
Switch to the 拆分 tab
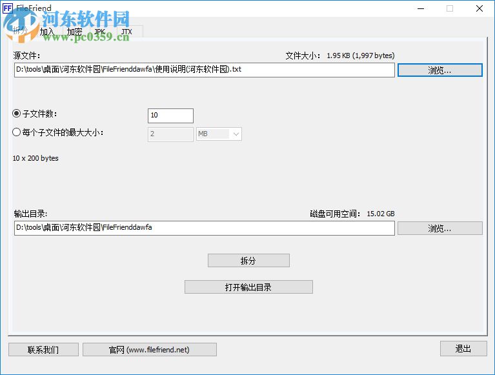(x=21, y=31)
